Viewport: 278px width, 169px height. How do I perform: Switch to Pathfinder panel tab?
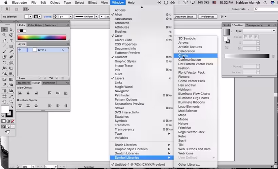49,83
